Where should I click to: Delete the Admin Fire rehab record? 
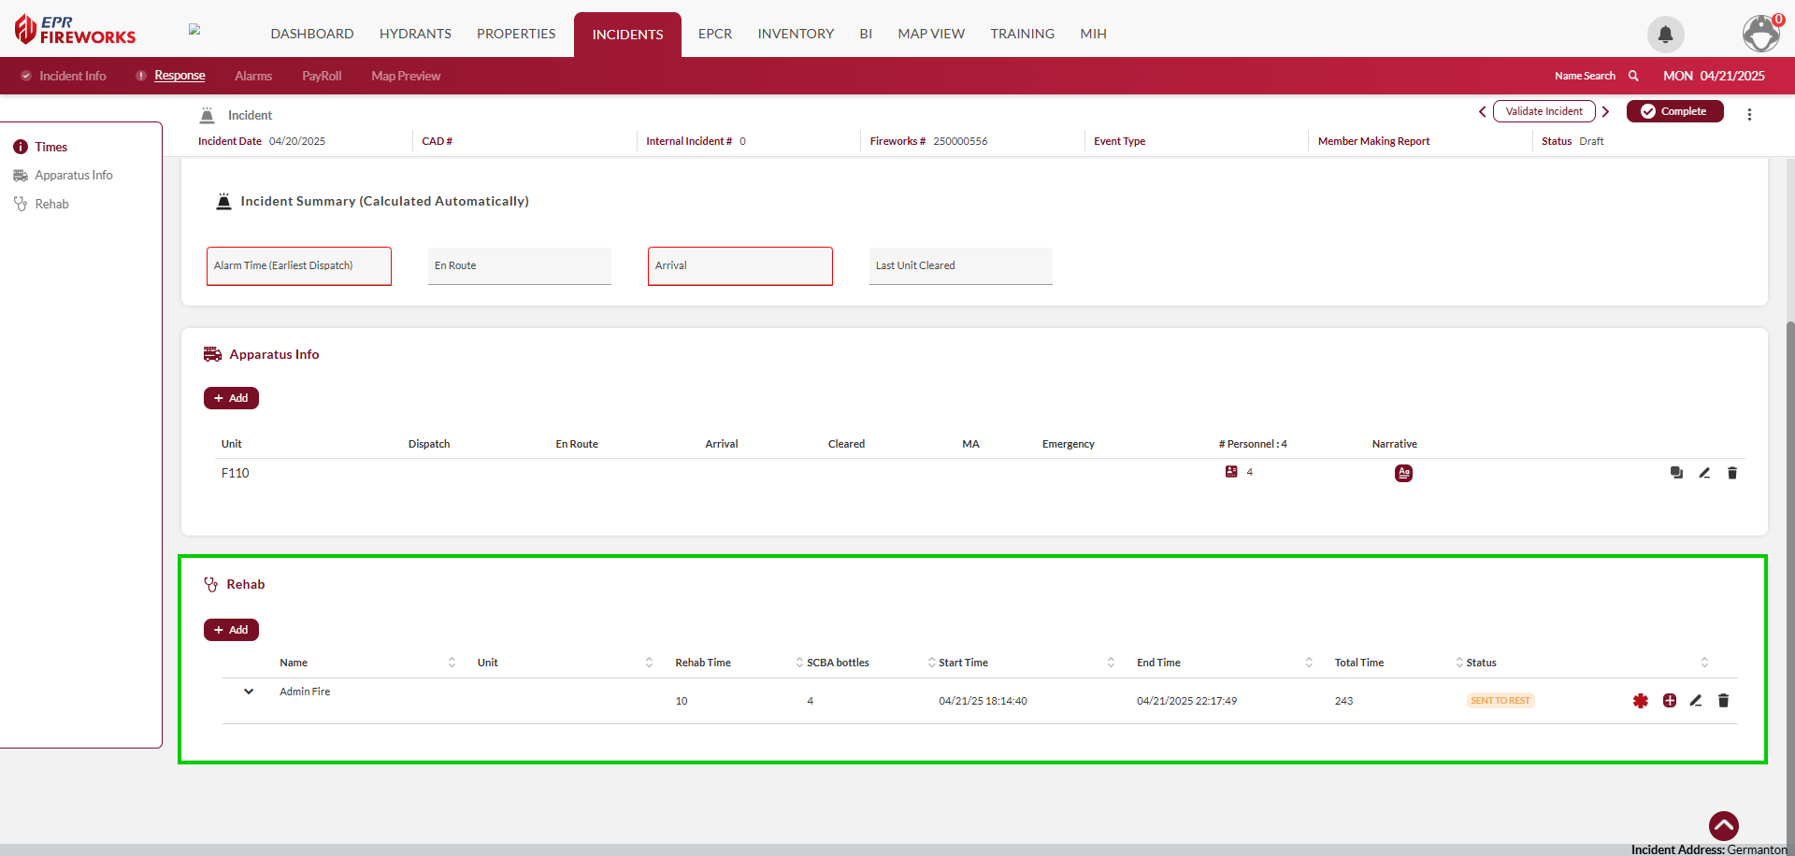pyautogui.click(x=1723, y=701)
